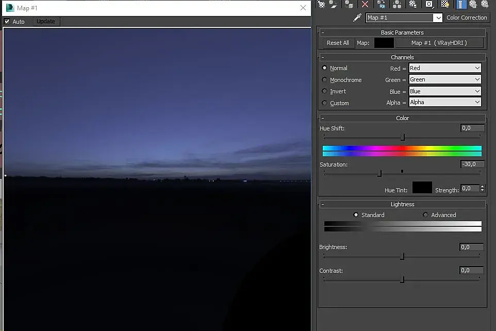Click the Hue Tint Strength value field
Image resolution: width=496 pixels, height=331 pixels.
click(470, 189)
